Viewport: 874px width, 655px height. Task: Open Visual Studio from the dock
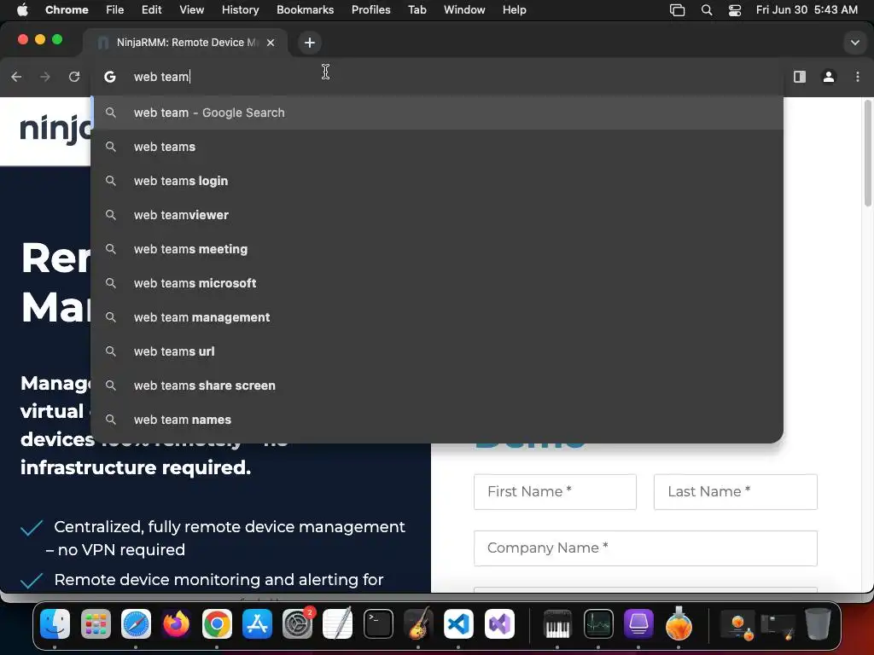[499, 623]
